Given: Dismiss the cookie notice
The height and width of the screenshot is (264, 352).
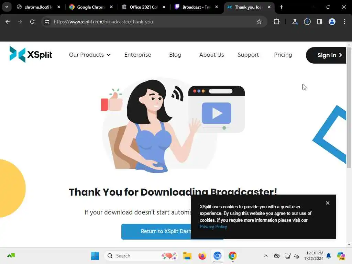Looking at the screenshot, I should [x=328, y=203].
